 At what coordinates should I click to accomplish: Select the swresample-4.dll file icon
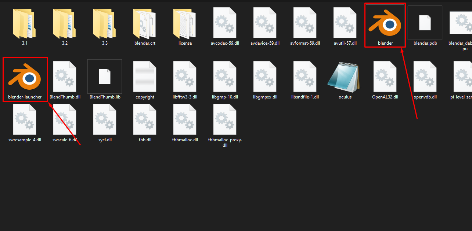click(25, 120)
